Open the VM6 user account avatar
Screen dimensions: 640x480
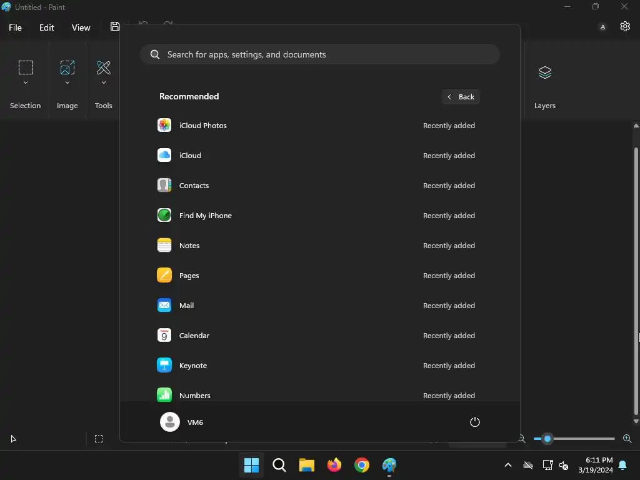tap(170, 422)
